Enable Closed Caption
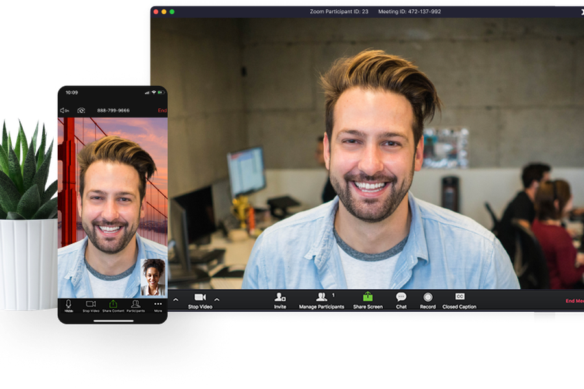 point(459,301)
